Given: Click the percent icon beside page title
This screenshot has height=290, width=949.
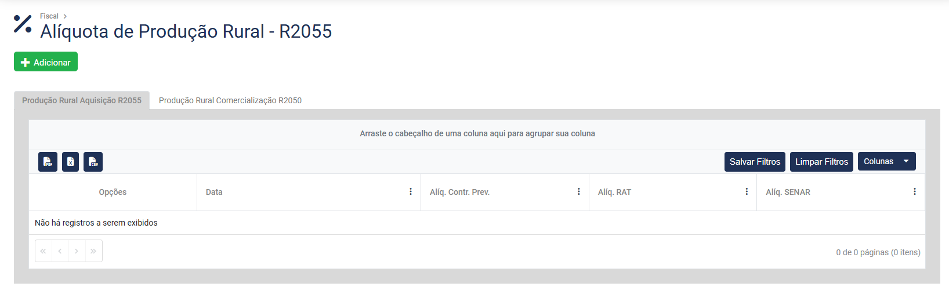Looking at the screenshot, I should point(23,24).
